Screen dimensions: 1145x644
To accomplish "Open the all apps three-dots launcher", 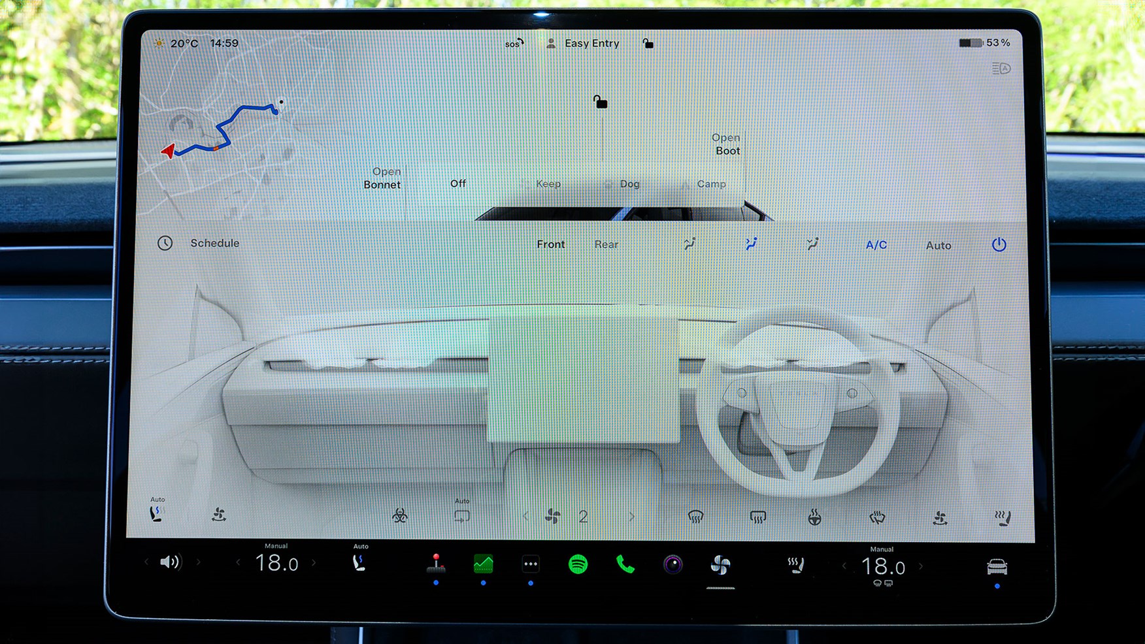I will [531, 564].
